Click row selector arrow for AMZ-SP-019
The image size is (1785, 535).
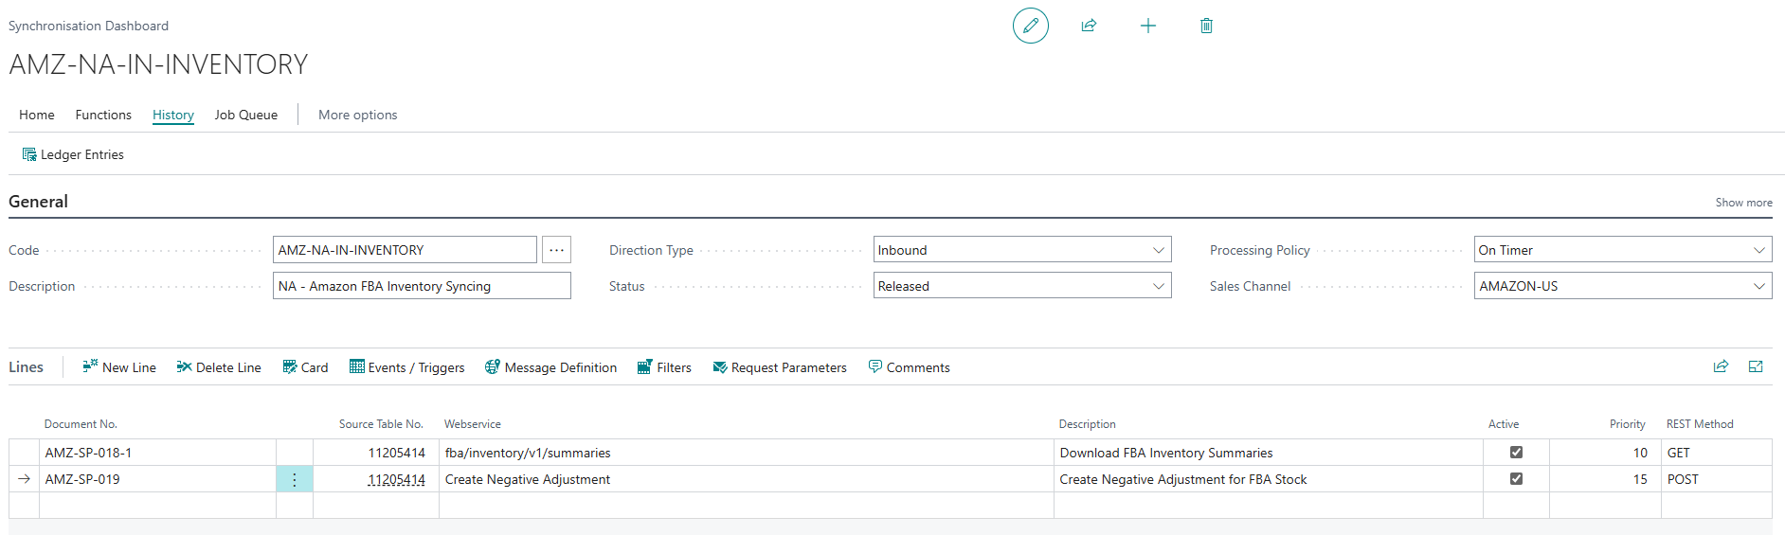point(24,479)
